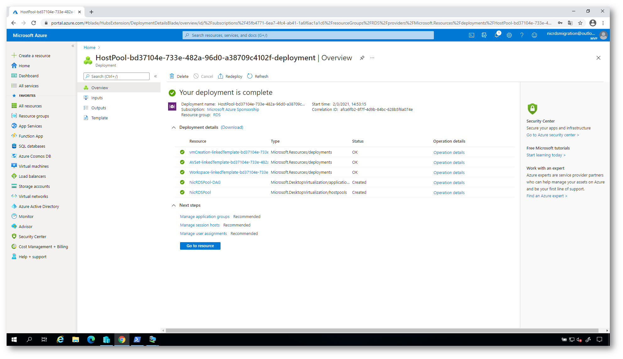Image resolution: width=623 pixels, height=359 pixels.
Task: Open All services in the sidebar
Action: coord(25,86)
